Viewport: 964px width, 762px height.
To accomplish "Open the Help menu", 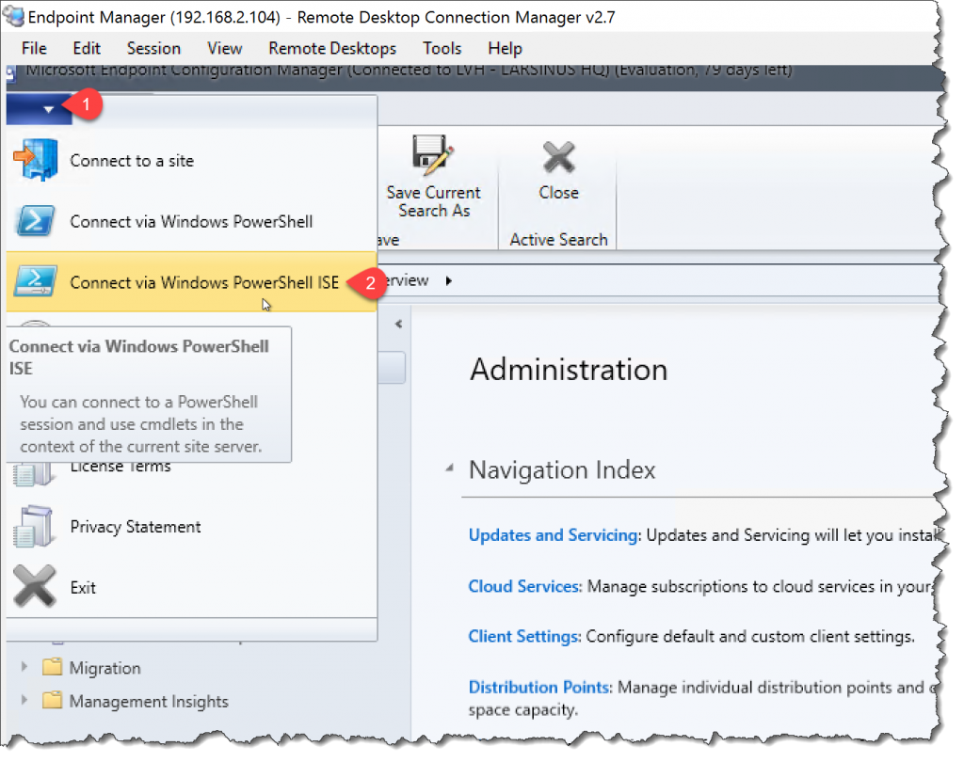I will pos(505,48).
